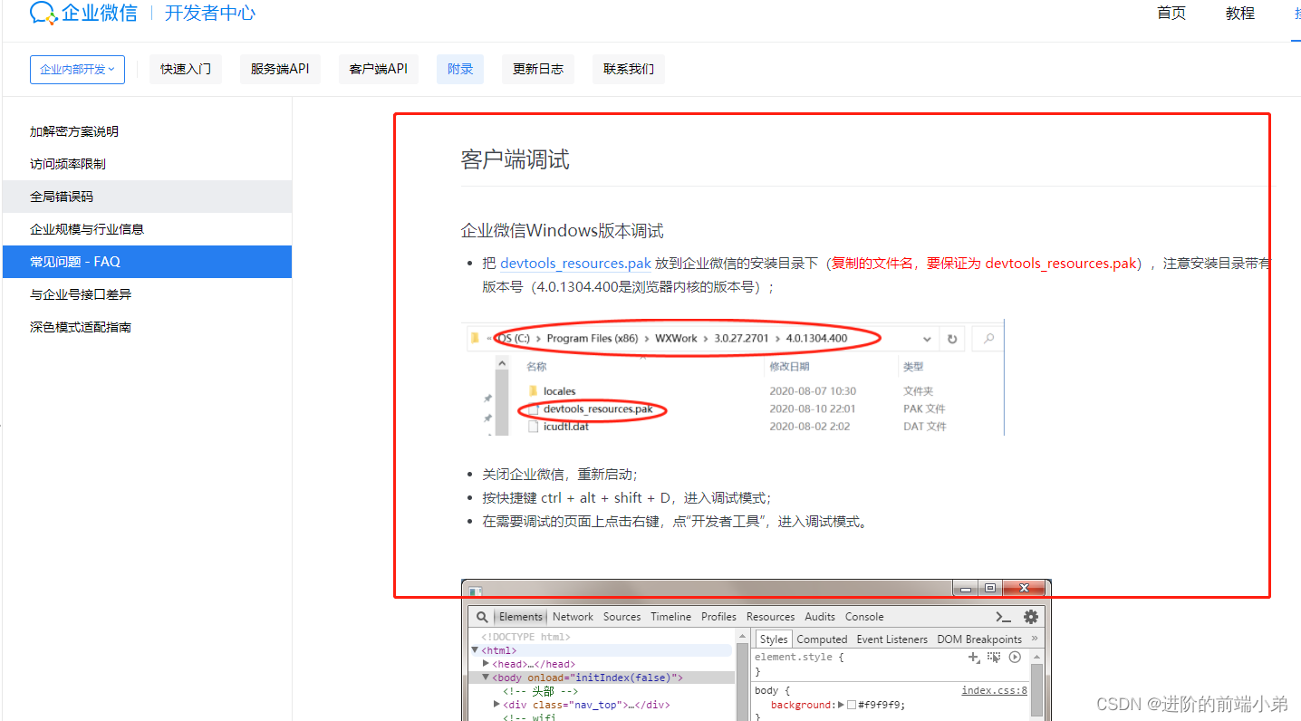
Task: Click Program Files (x86) breadcrumb segment
Action: point(592,339)
